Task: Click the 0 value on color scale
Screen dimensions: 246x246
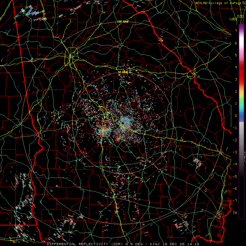Action: tap(236, 116)
